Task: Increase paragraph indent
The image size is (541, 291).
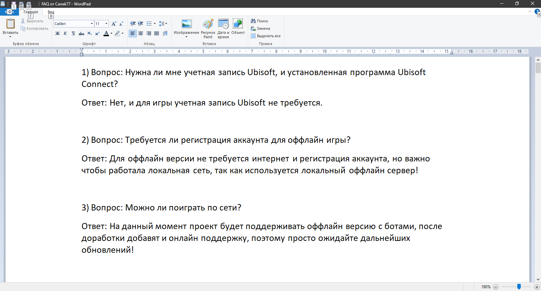Action: click(140, 24)
